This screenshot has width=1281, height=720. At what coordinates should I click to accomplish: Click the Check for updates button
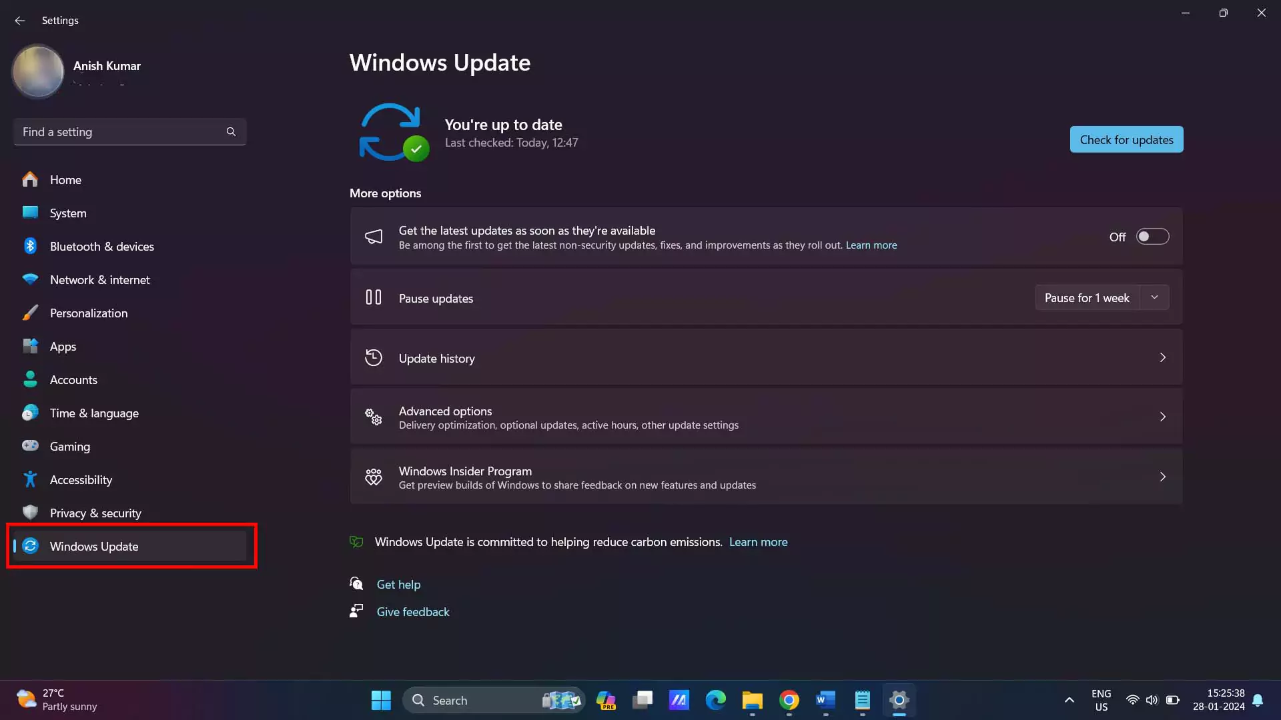pos(1126,139)
